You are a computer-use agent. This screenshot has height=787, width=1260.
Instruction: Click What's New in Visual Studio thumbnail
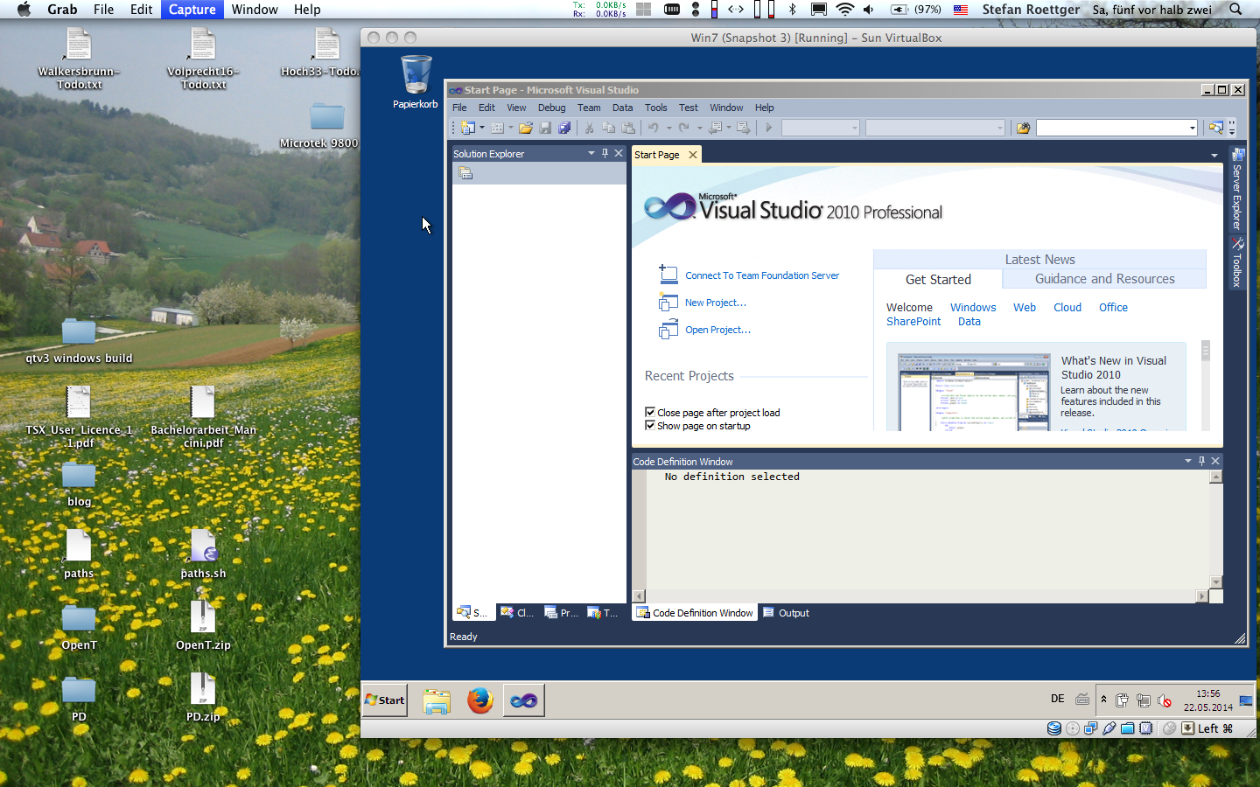coord(974,392)
